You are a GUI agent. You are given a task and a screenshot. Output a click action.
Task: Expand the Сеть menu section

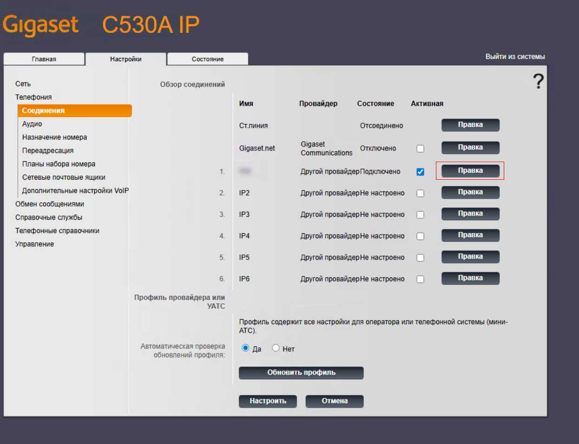pos(23,84)
